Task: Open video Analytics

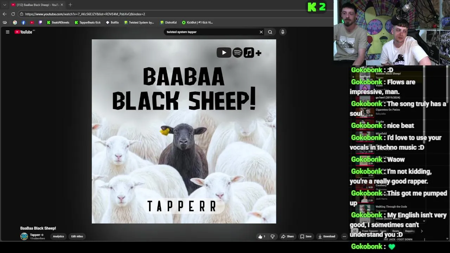Action: click(x=58, y=236)
